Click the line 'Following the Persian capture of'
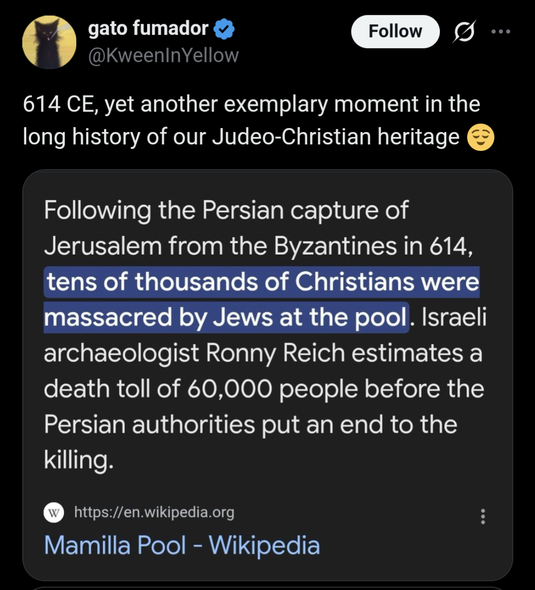This screenshot has width=535, height=590. (x=226, y=210)
